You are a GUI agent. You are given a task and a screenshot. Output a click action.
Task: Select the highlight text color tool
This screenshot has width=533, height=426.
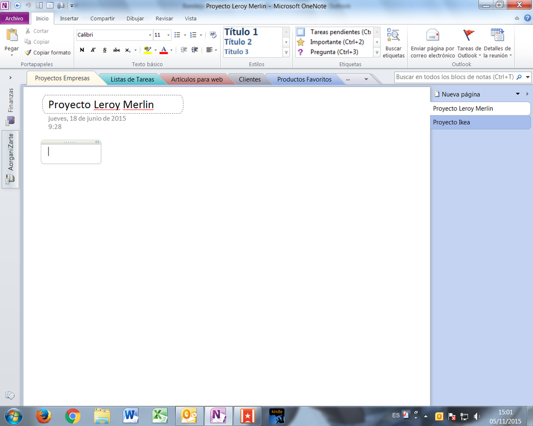coord(147,49)
